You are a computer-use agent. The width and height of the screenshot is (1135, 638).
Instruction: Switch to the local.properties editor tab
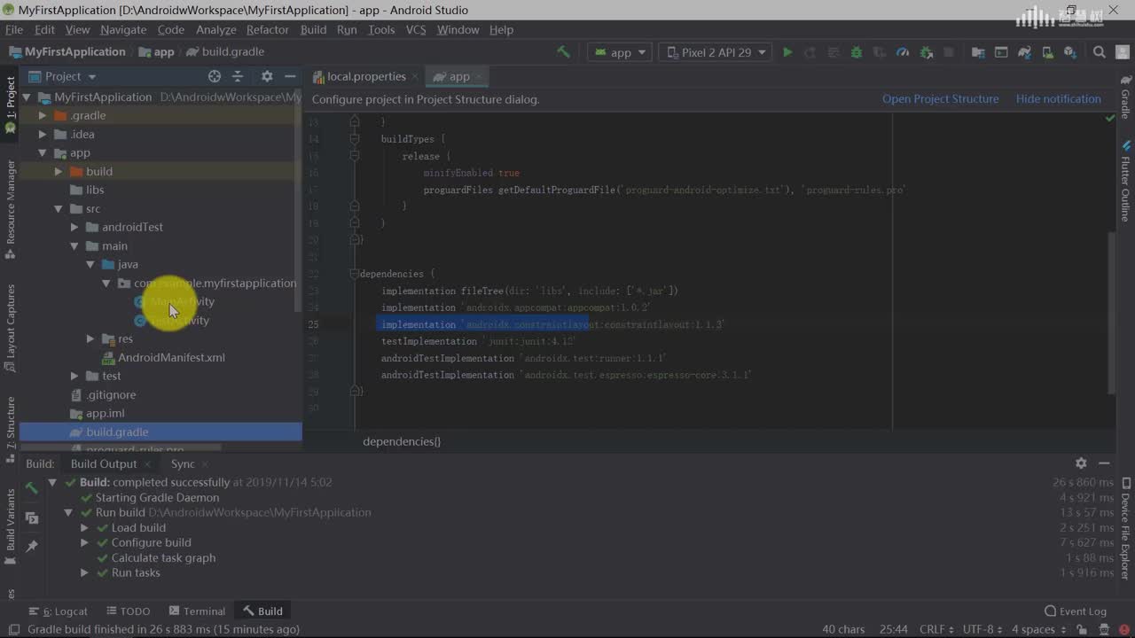(365, 76)
